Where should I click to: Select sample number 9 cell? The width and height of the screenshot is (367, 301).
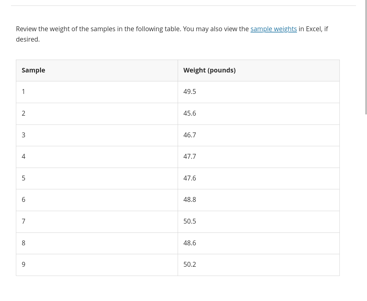(x=97, y=265)
